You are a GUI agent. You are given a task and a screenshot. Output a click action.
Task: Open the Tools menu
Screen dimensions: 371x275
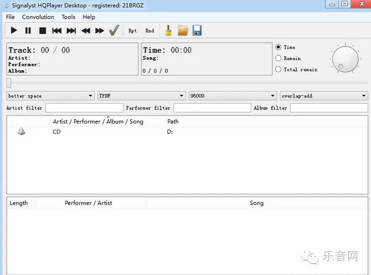(x=69, y=17)
